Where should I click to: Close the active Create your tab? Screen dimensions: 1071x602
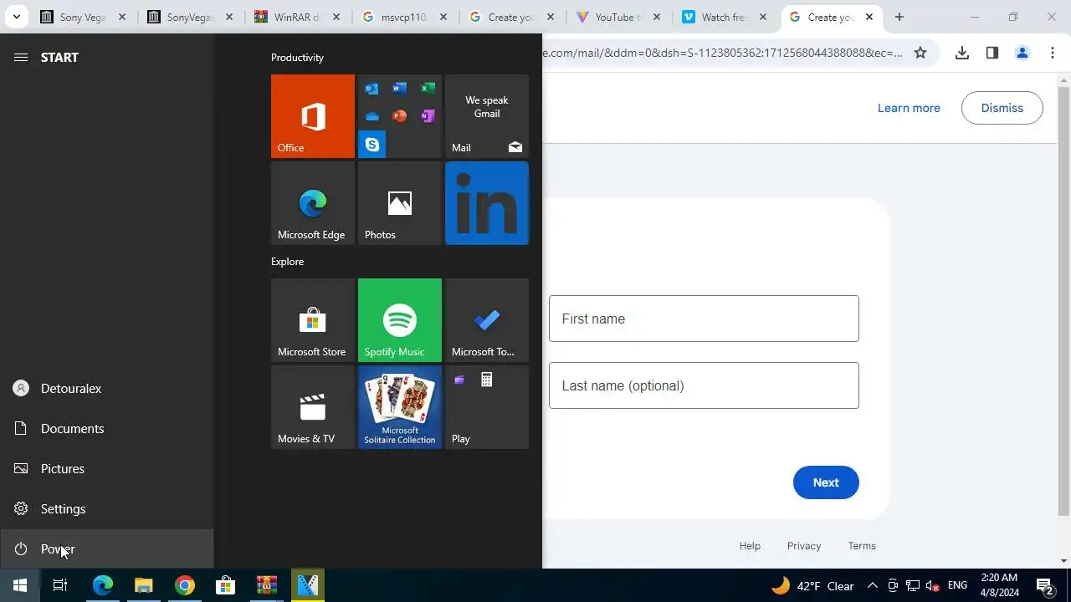(x=869, y=17)
